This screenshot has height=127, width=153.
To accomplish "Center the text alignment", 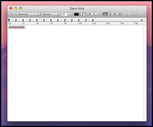I will (x=110, y=14).
